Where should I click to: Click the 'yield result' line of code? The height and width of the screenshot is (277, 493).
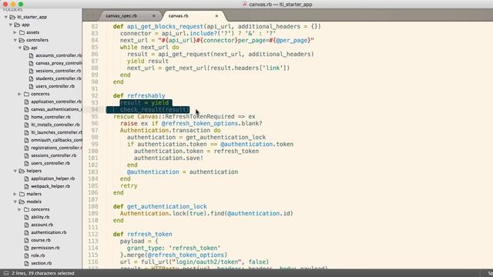pyautogui.click(x=148, y=61)
